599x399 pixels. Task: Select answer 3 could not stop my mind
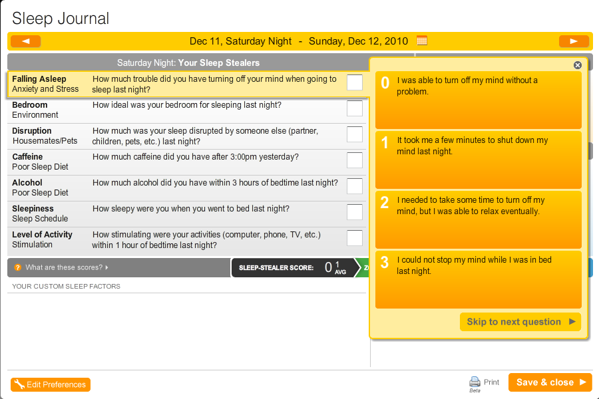[479, 279]
